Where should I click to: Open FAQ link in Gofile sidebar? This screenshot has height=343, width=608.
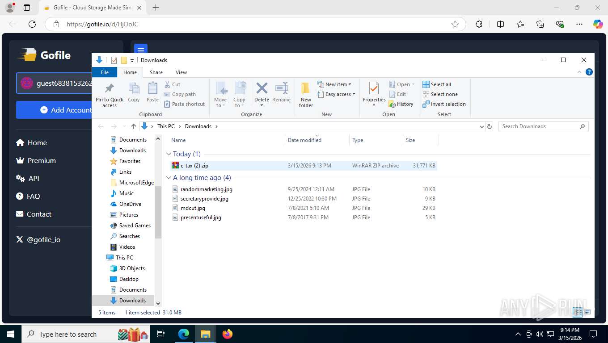[28, 197]
